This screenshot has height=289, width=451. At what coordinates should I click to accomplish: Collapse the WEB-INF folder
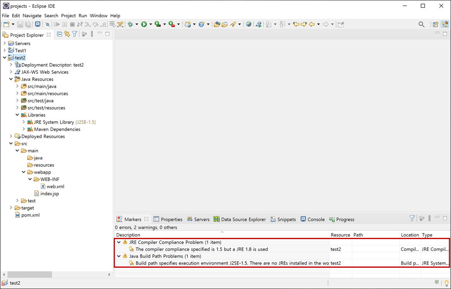[x=30, y=179]
